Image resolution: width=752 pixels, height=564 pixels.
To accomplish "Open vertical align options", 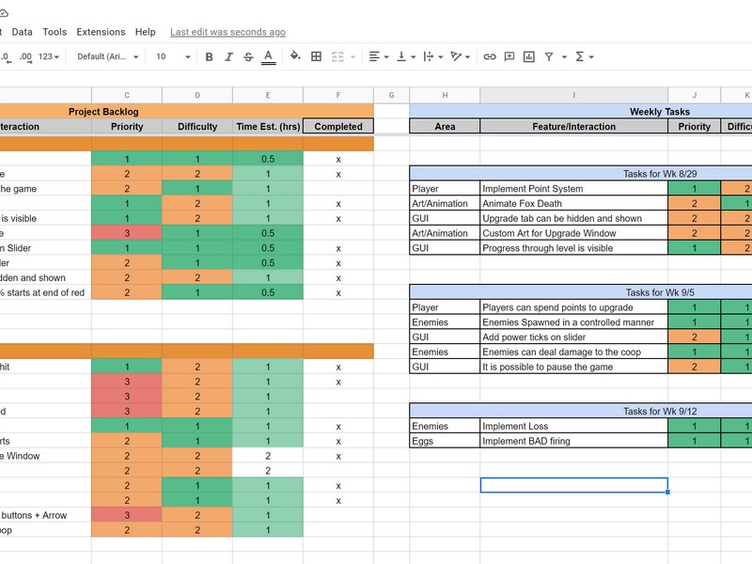I will tap(406, 56).
